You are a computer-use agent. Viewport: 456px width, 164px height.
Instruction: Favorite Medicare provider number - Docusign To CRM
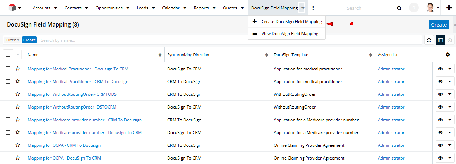click(x=18, y=132)
